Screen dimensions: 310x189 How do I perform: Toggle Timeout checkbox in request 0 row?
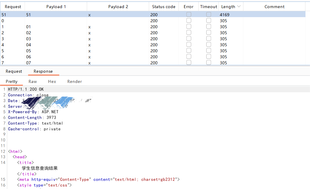tap(209, 20)
